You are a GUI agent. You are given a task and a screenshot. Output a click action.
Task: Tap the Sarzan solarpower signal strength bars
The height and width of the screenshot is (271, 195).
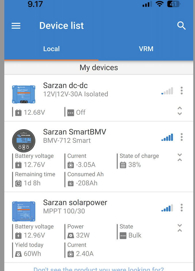pyautogui.click(x=167, y=208)
